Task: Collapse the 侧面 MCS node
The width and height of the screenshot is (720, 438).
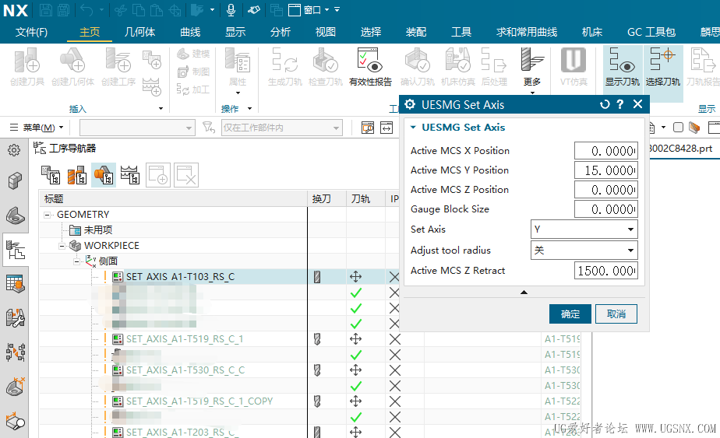Action: tap(76, 261)
